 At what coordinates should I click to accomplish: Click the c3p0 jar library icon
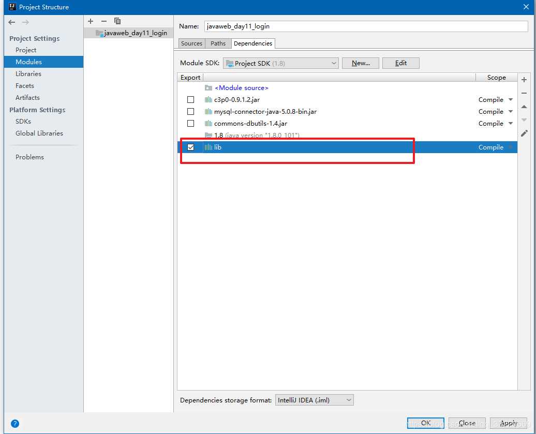coord(208,100)
